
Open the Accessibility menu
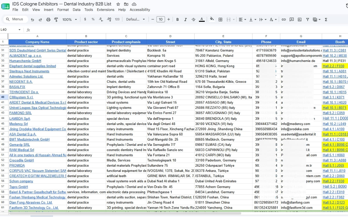click(140, 10)
